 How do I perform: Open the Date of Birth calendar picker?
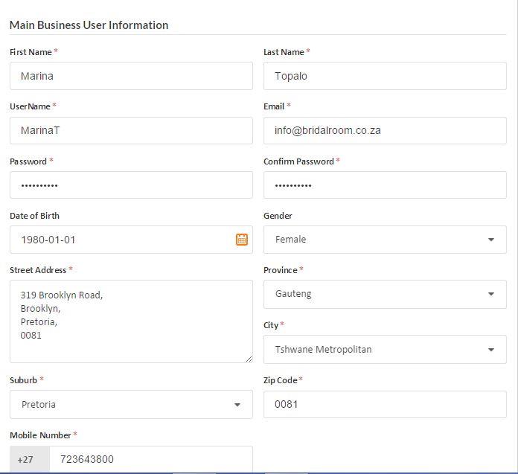pyautogui.click(x=242, y=240)
